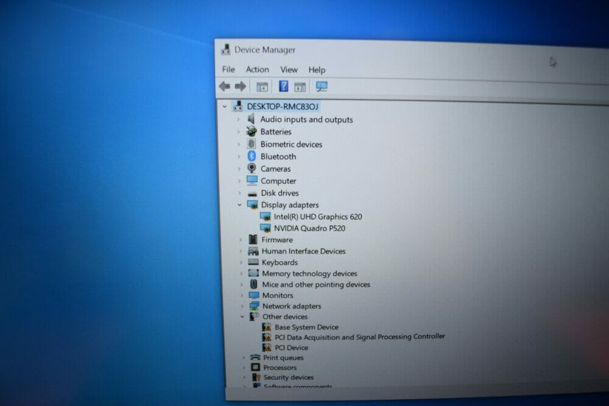This screenshot has width=609, height=406.
Task: Select the Biometric devices label
Action: click(291, 144)
